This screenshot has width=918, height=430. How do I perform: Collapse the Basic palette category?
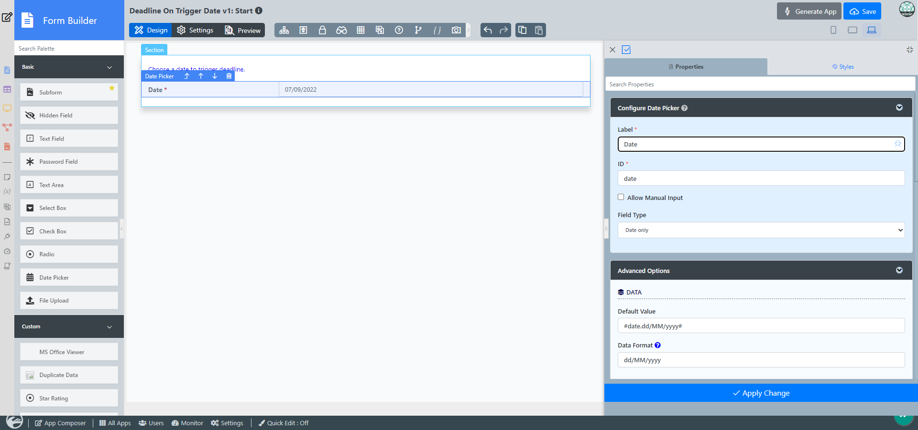click(109, 67)
